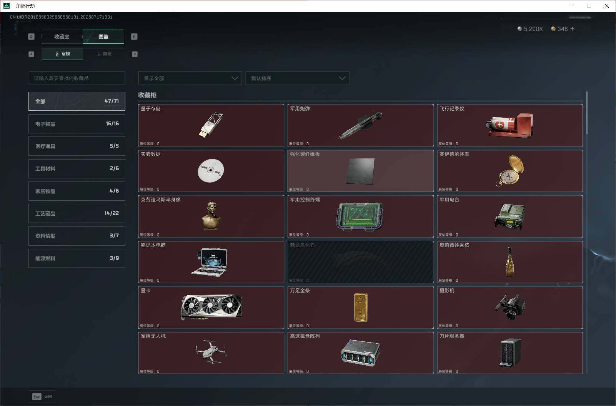Filter by 电子物品 category

coord(77,124)
